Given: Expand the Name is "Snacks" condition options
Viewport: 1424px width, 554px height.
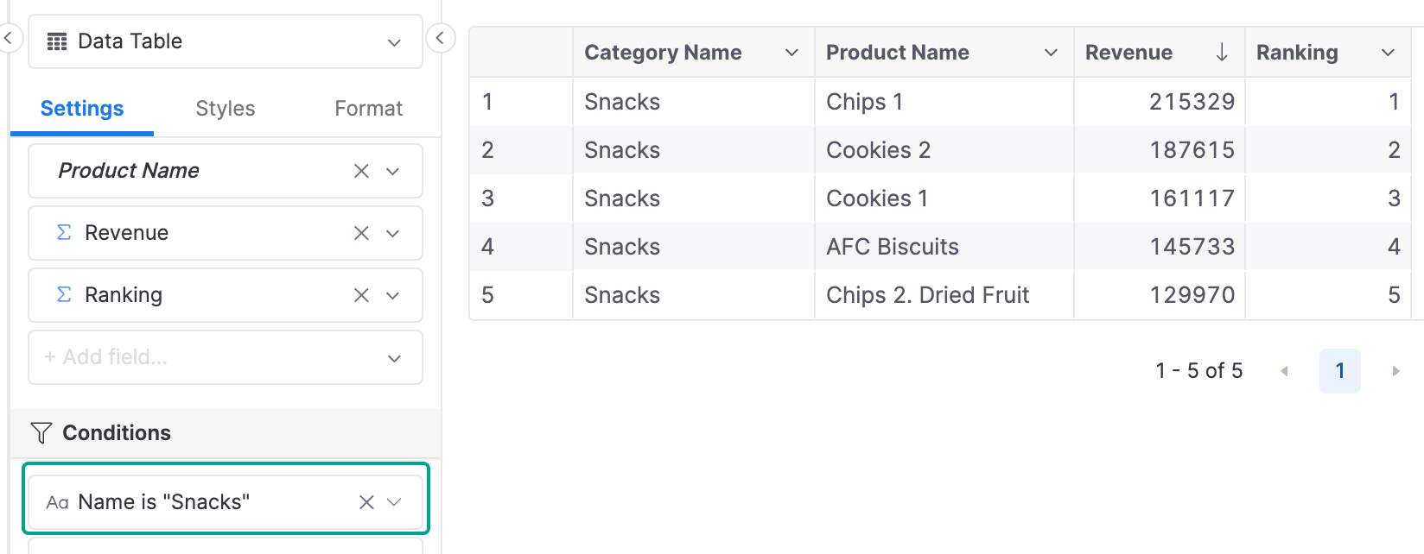Looking at the screenshot, I should [395, 502].
